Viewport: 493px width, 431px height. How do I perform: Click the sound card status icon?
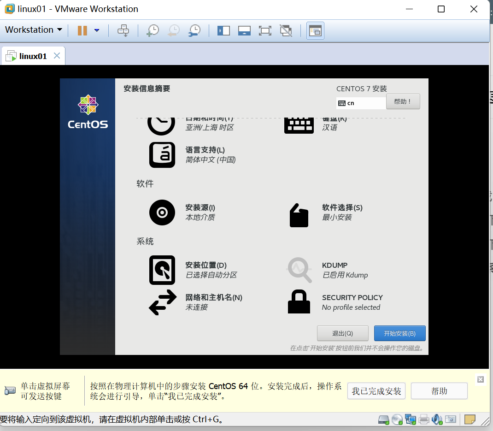pos(437,419)
